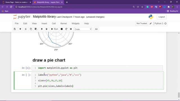
Task: Open the Kernel menu
Action: 64,24
